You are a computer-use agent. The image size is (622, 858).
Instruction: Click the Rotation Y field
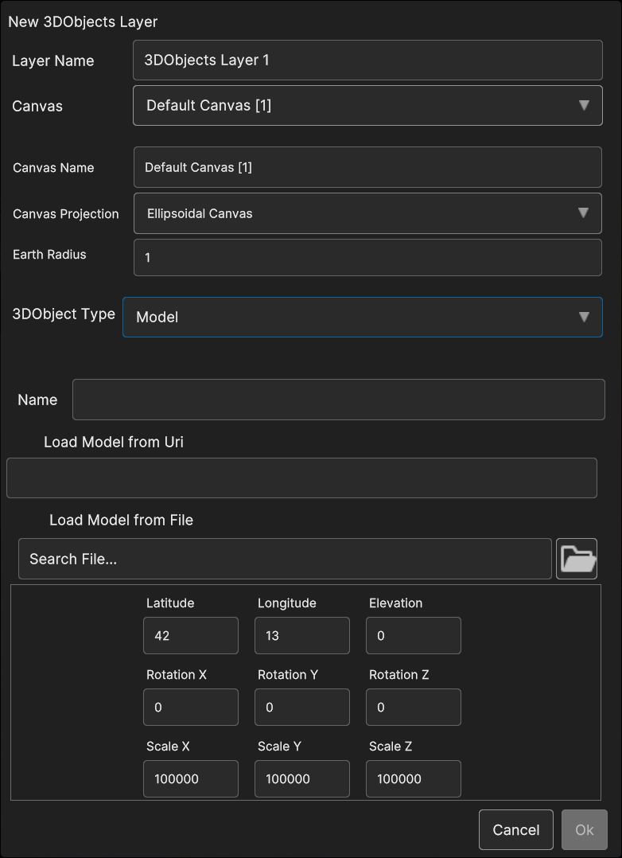[302, 708]
